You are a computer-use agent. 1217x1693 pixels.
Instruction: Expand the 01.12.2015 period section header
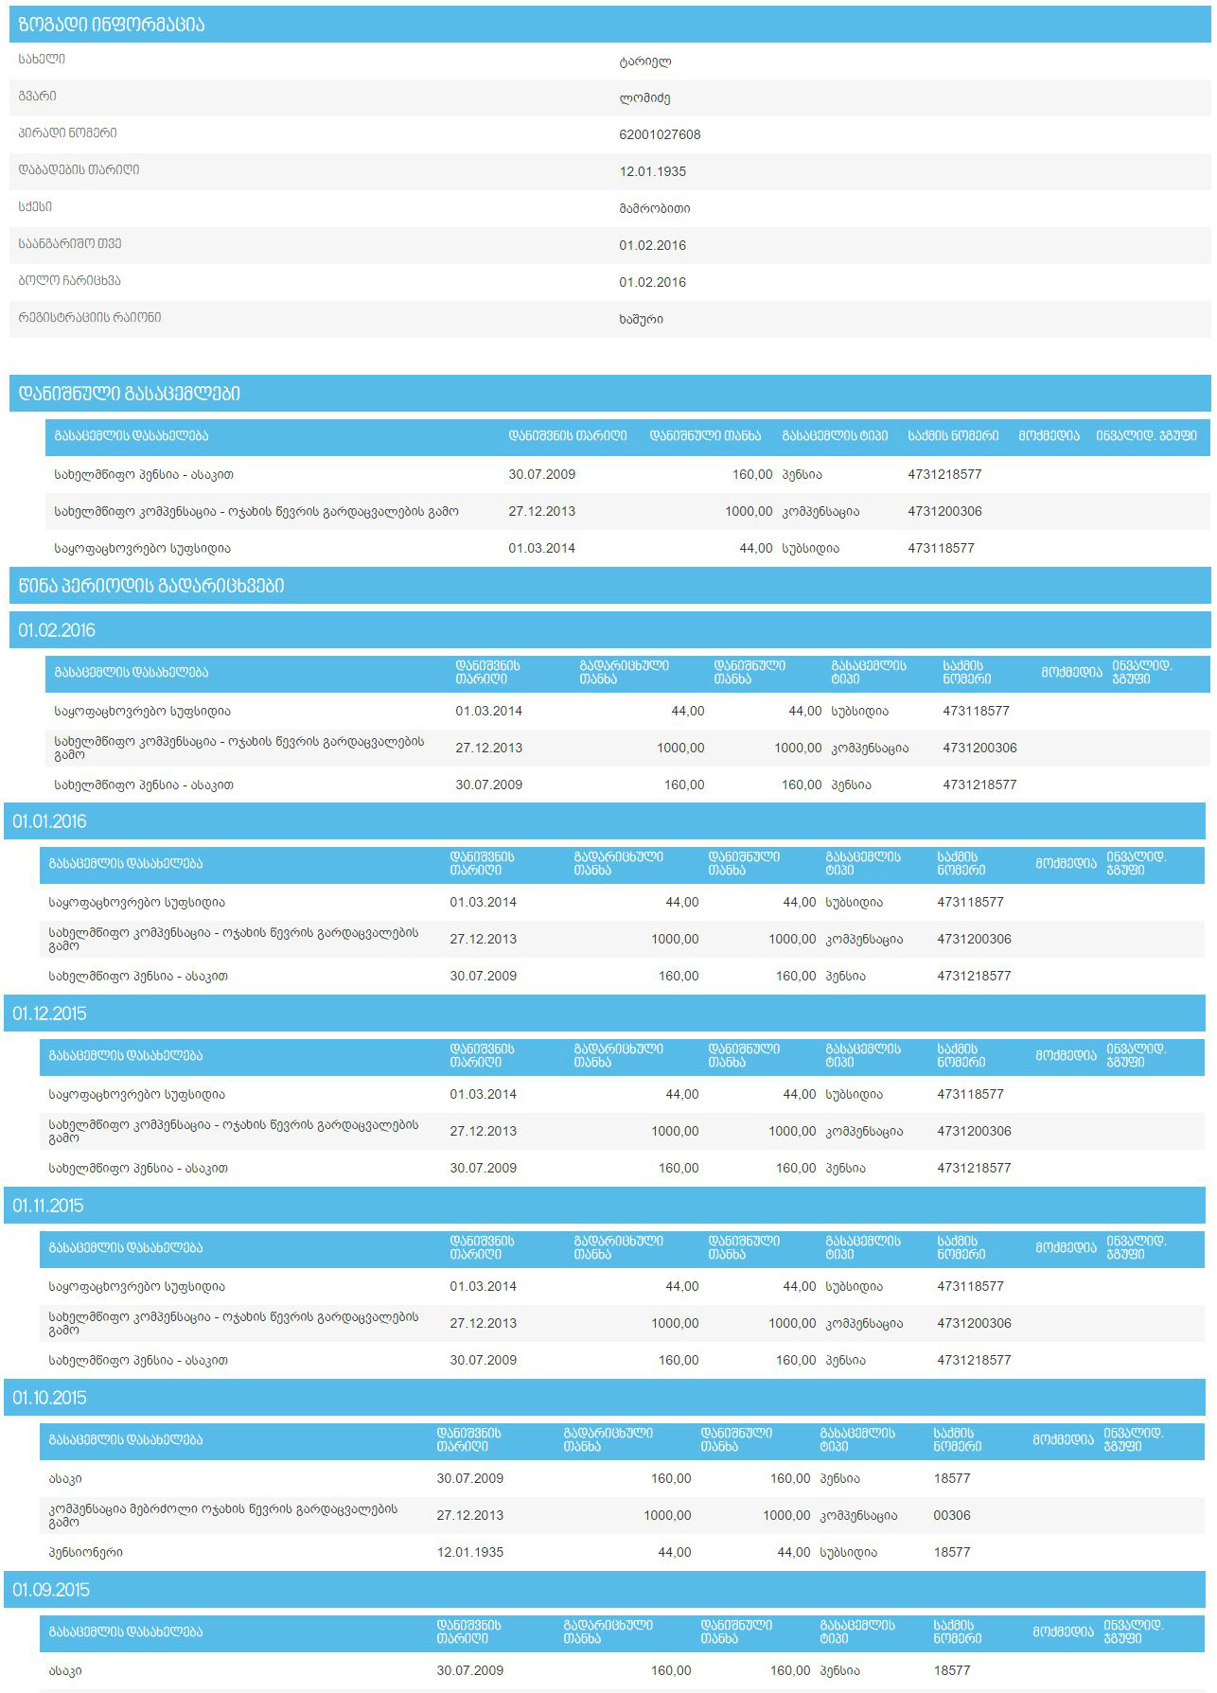coord(49,1014)
